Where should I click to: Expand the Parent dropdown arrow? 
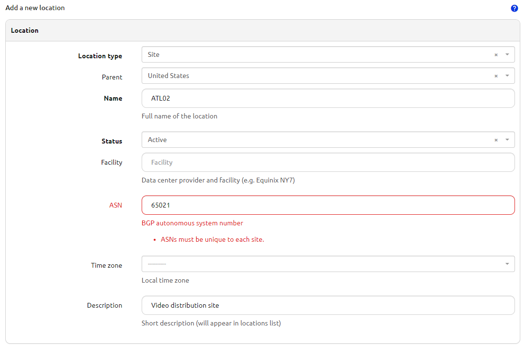coord(507,76)
